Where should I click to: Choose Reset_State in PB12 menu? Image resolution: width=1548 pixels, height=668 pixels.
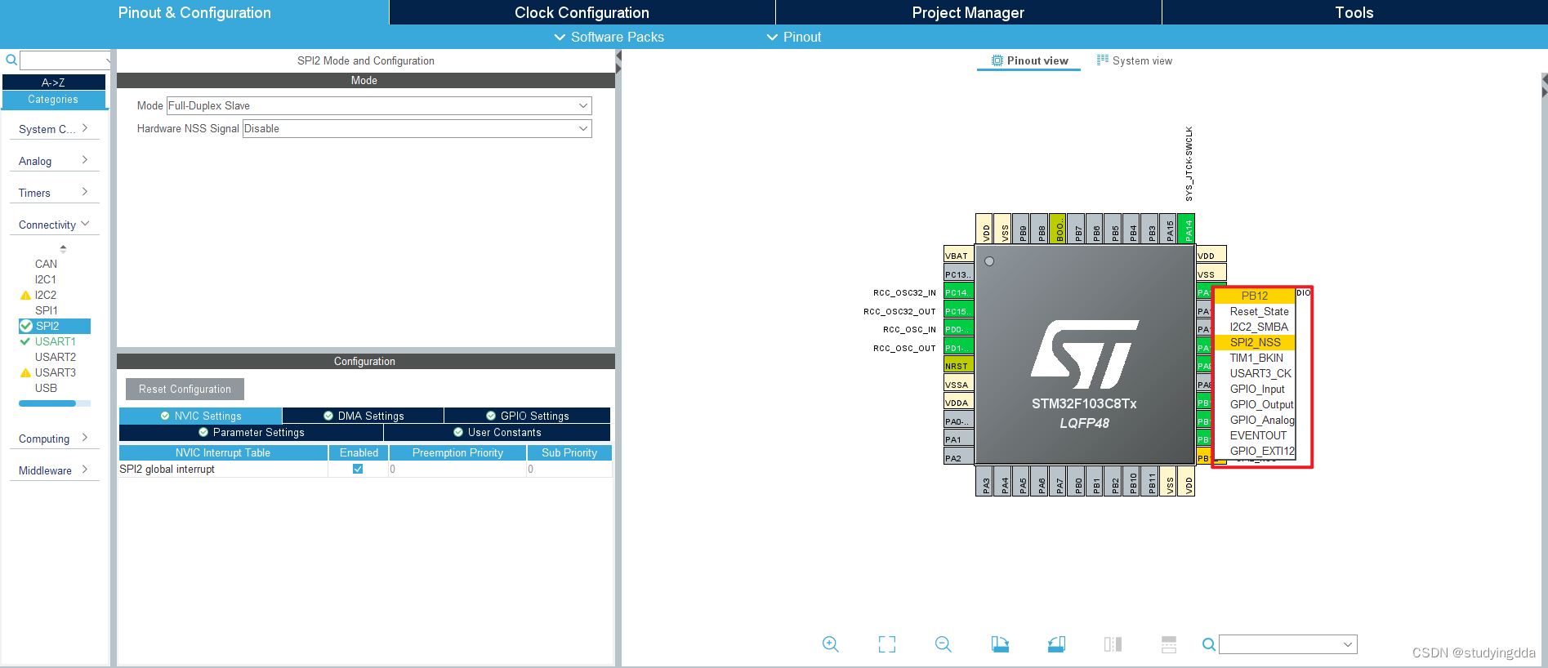coord(1255,311)
